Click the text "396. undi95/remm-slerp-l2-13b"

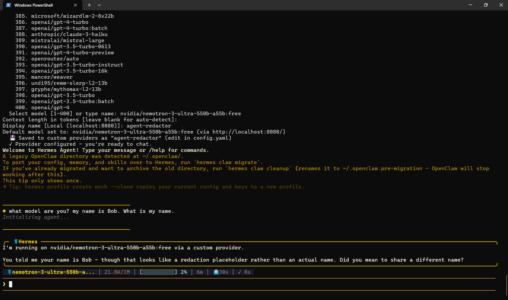click(x=61, y=83)
